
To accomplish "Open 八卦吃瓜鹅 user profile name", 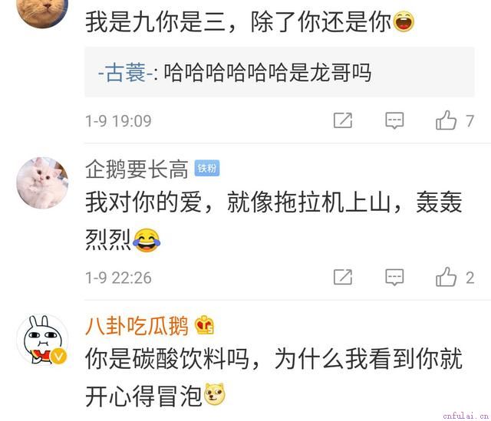I will 137,326.
